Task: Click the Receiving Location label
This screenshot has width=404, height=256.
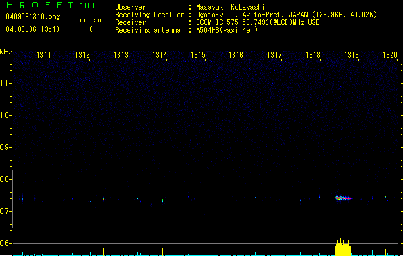Action: point(150,15)
